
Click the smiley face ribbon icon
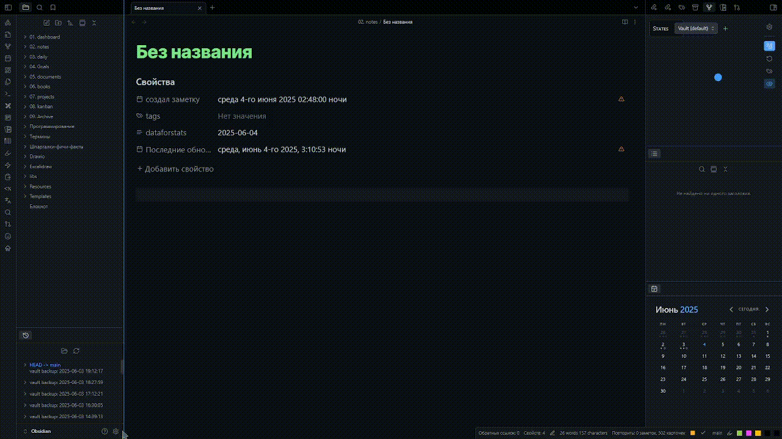click(8, 236)
